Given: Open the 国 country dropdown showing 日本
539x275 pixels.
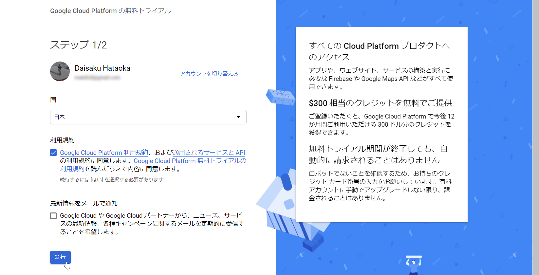Looking at the screenshot, I should pyautogui.click(x=148, y=117).
